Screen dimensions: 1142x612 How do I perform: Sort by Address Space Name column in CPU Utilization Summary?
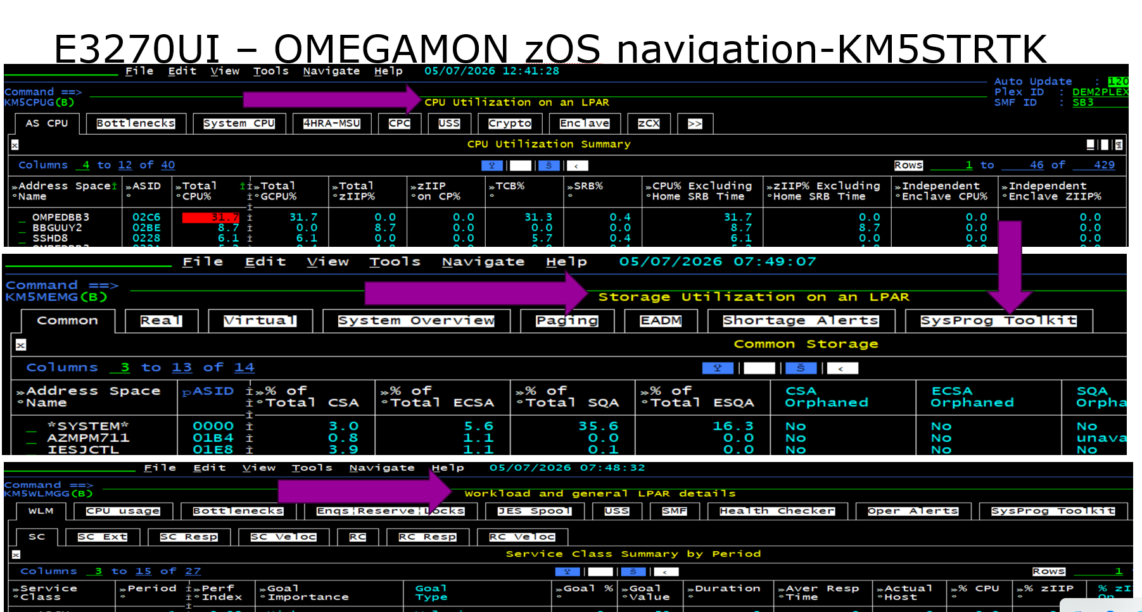point(64,191)
